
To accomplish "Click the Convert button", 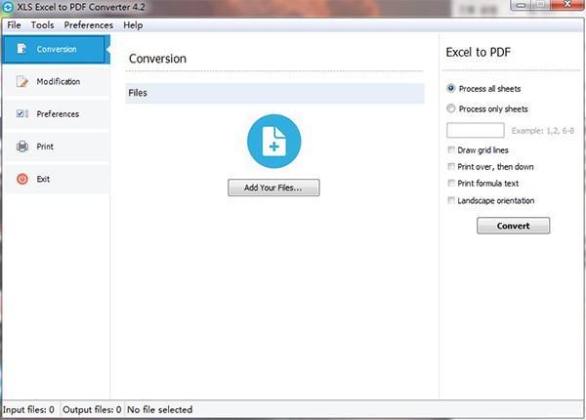I will (513, 226).
